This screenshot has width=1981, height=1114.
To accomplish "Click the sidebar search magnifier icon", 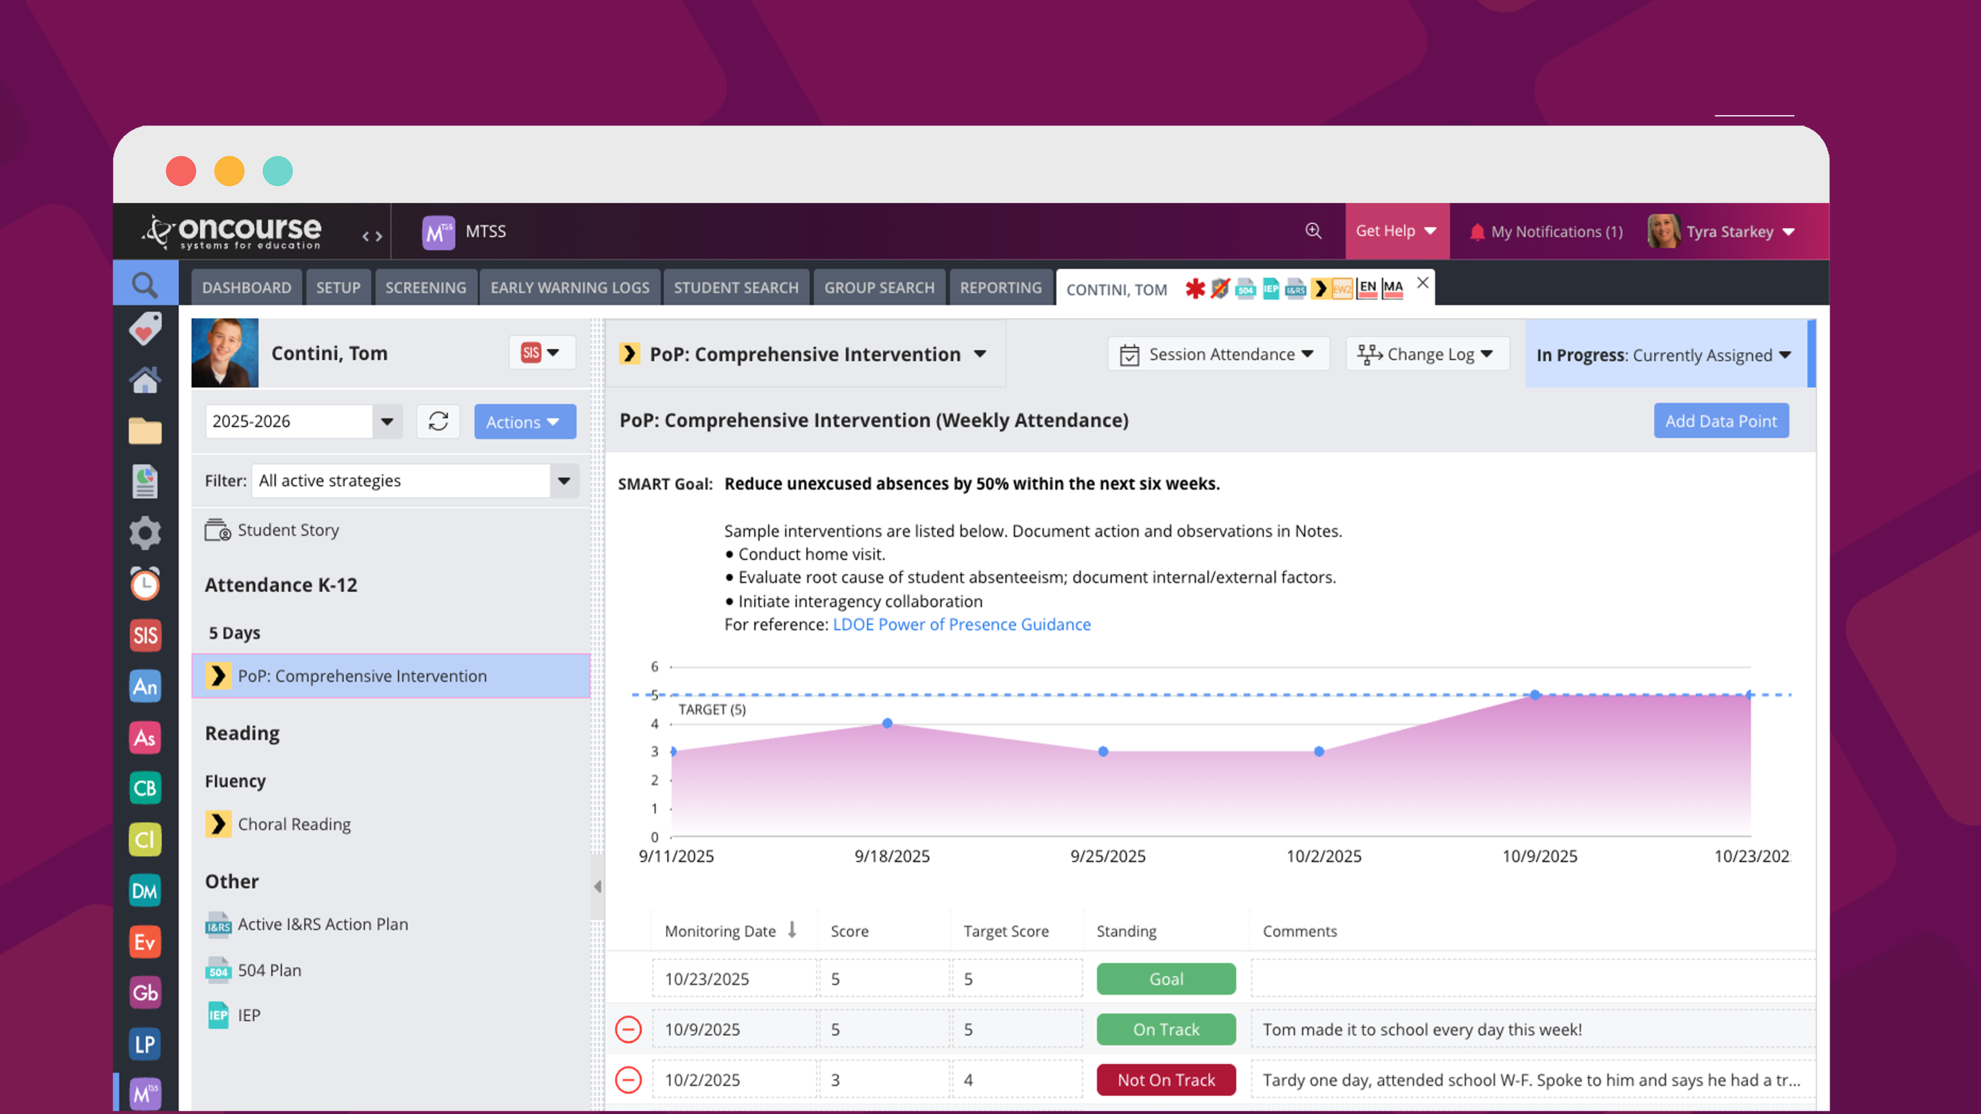I will pyautogui.click(x=145, y=285).
